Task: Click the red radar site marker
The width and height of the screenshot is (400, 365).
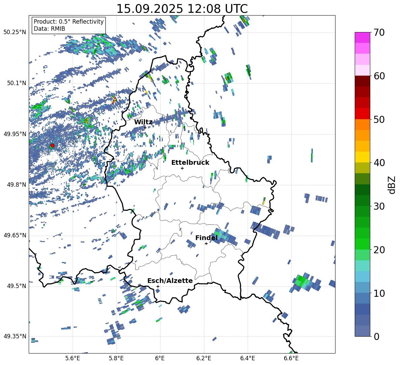Action: tap(52, 146)
